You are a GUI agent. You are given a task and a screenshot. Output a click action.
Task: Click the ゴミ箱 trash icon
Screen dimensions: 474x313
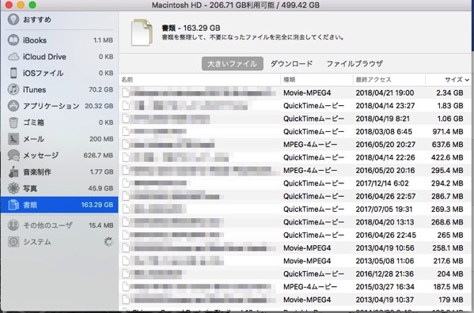click(x=13, y=123)
